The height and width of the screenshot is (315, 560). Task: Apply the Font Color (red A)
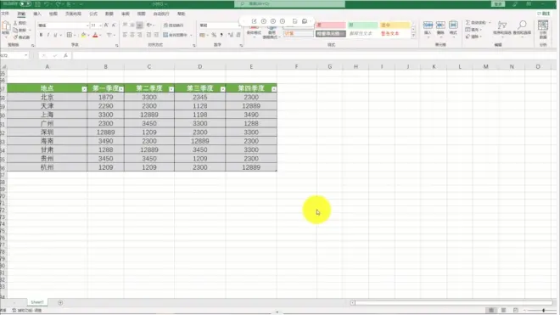[x=95, y=35]
